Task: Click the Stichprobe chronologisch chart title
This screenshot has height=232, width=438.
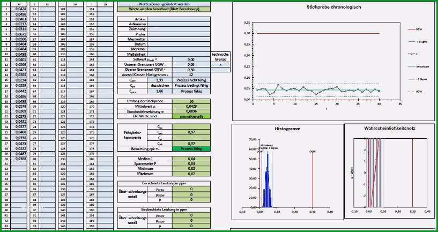Action: point(333,8)
